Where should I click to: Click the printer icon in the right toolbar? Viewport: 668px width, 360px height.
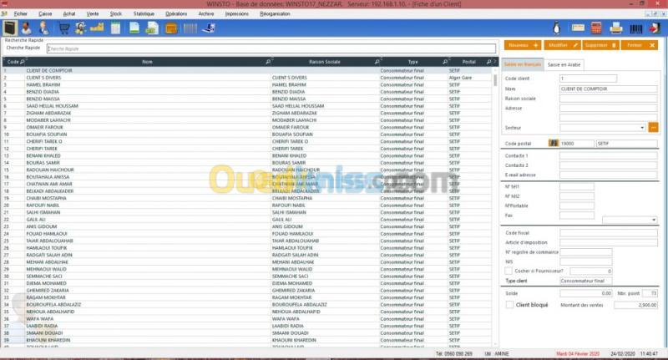pyautogui.click(x=615, y=28)
